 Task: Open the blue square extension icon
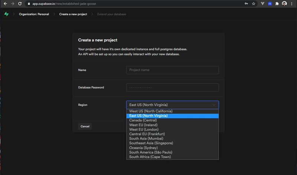point(270,4)
